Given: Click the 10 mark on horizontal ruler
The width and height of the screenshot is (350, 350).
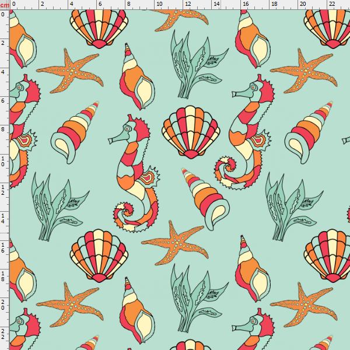Looking at the screenshot, I should pyautogui.click(x=159, y=4).
